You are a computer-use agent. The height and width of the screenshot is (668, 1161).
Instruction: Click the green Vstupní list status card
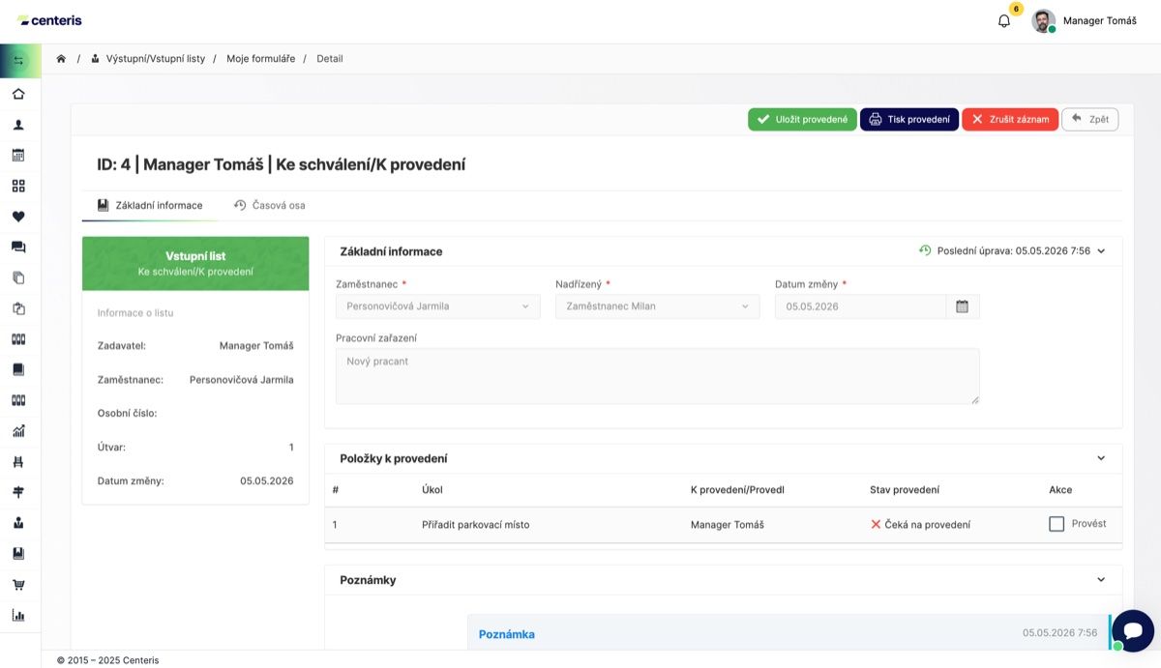195,264
